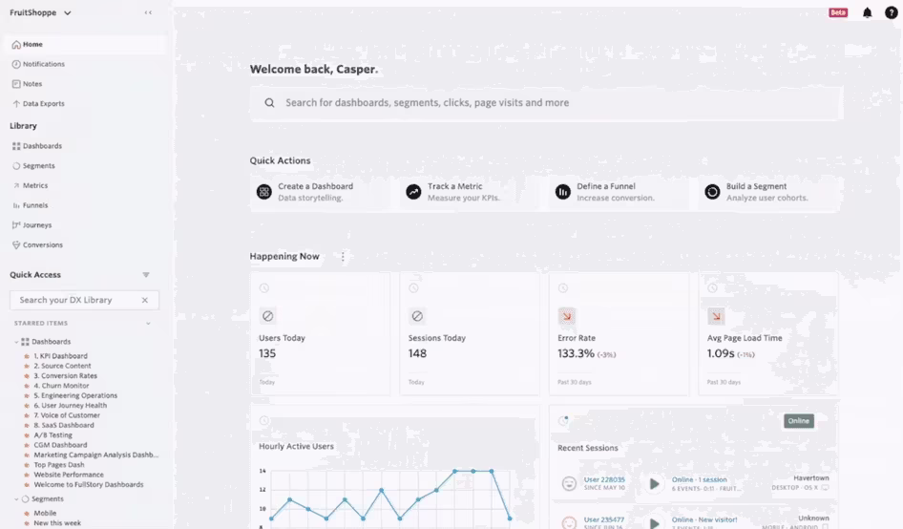
Task: Open the Users Today card
Action: [x=320, y=334]
